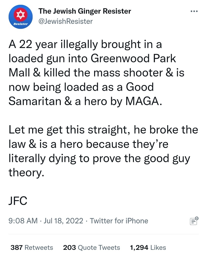Open 'The Jewish Ginger Resister' display name

point(85,11)
